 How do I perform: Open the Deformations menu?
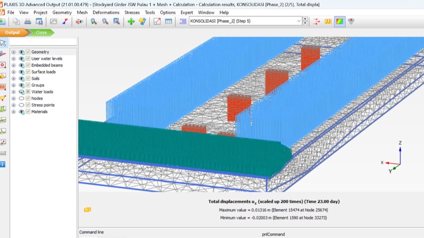106,12
